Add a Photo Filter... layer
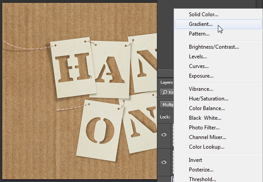This screenshot has width=263, height=182. pos(204,128)
